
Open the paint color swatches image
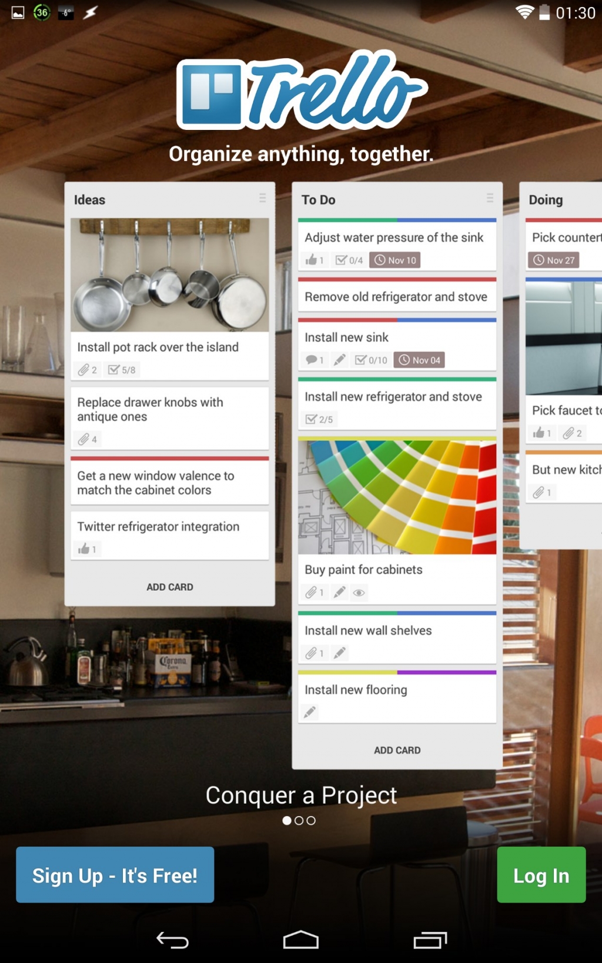pos(397,497)
